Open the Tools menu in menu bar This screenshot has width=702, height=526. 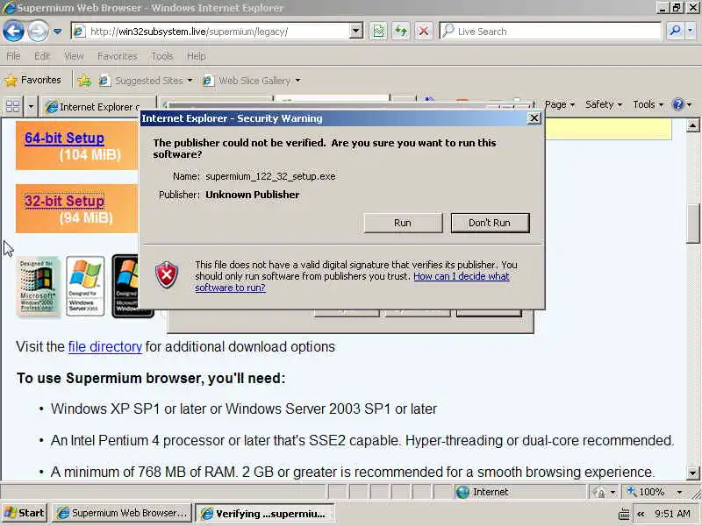tap(162, 56)
